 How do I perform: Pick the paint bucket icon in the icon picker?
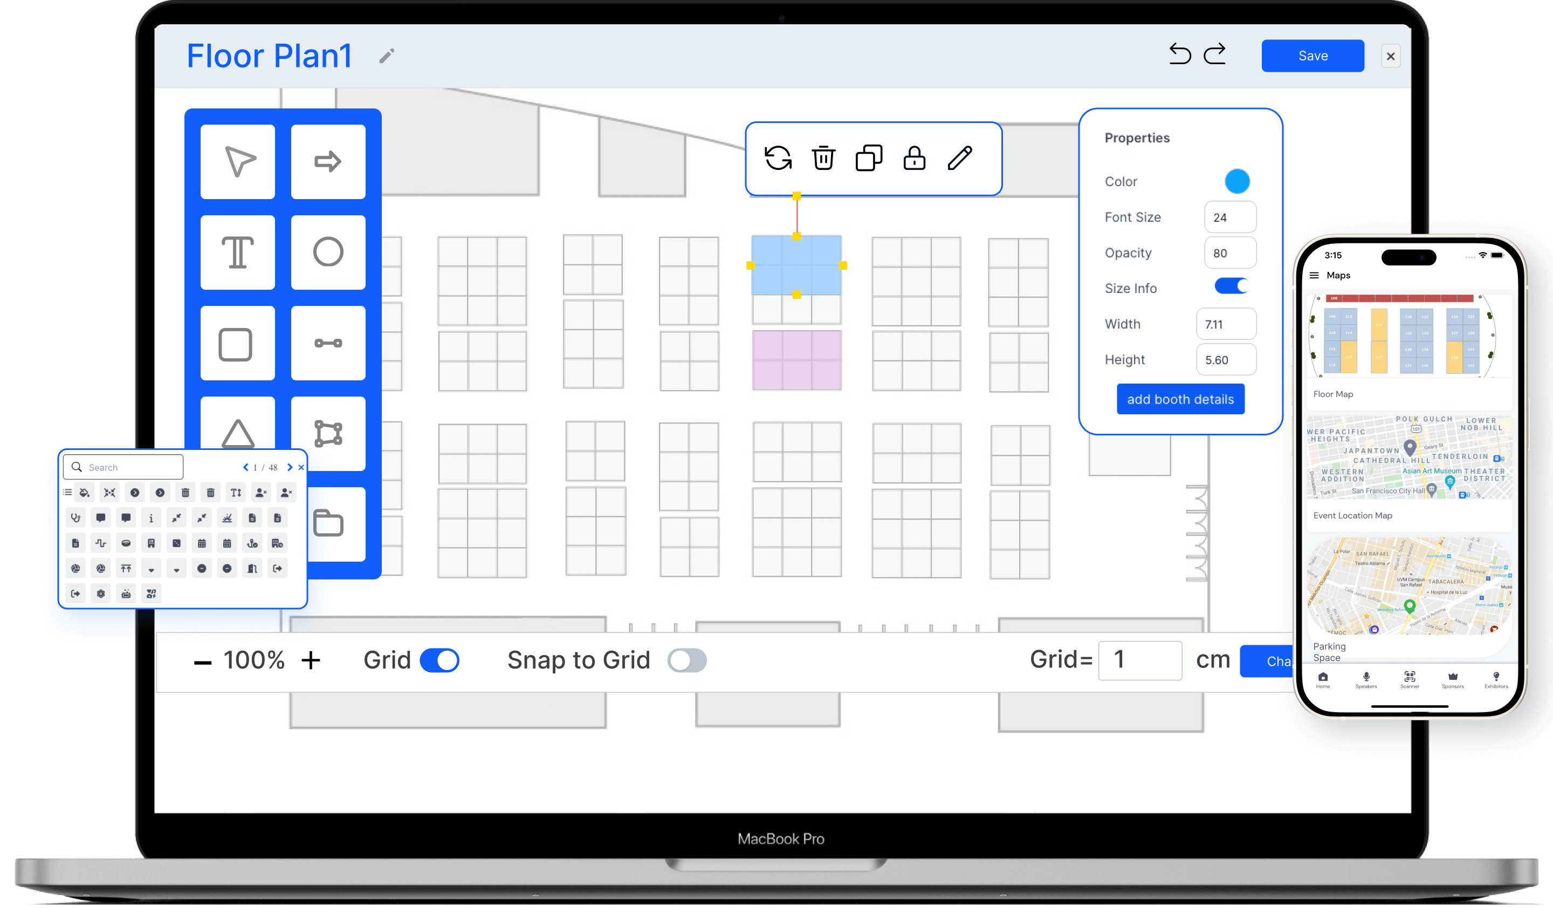coord(85,493)
